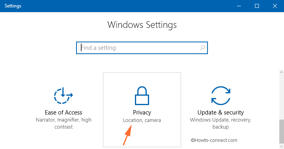
Task: Open the Ease of Access label
Action: (x=64, y=113)
